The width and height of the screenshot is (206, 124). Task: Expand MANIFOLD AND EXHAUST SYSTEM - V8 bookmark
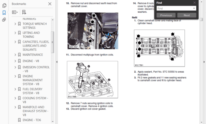click(x=15, y=107)
